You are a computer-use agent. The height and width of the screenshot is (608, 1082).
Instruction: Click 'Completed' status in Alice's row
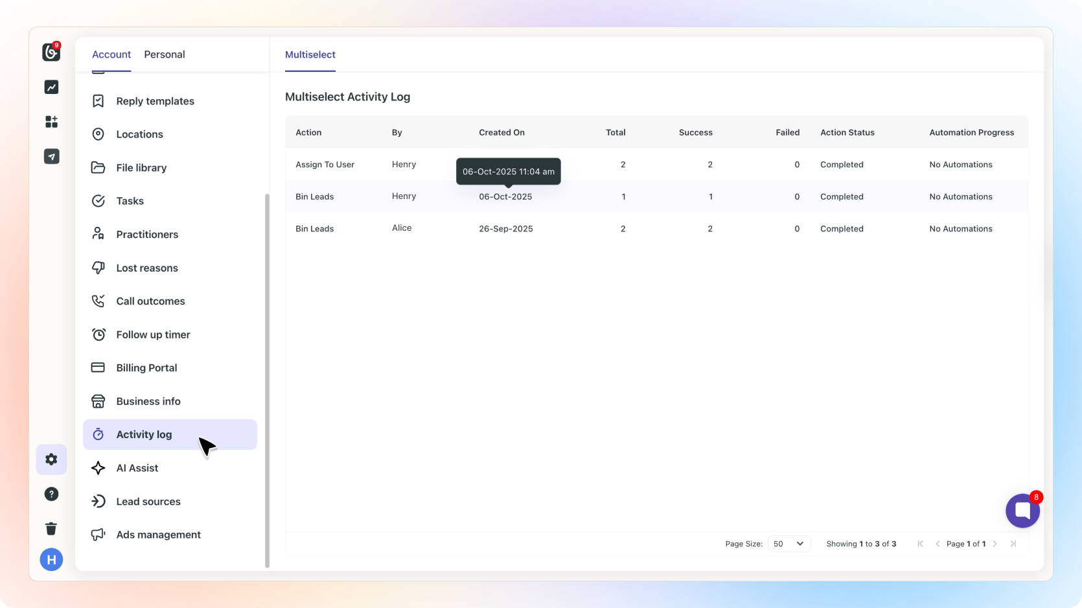(x=842, y=229)
